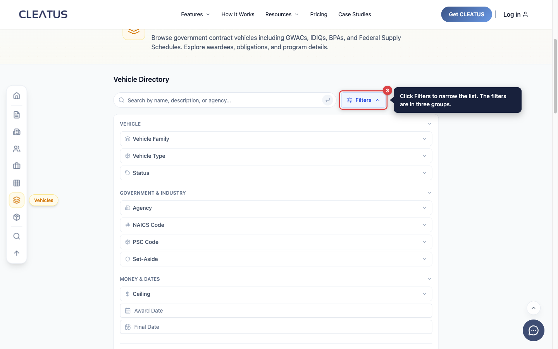Open the briefcase icon in sidebar
The image size is (558, 349).
point(17,166)
